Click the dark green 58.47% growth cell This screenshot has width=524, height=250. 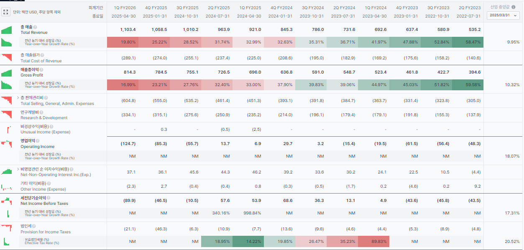coord(468,42)
